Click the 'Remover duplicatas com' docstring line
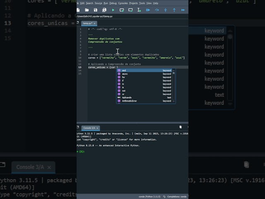 pos(104,39)
